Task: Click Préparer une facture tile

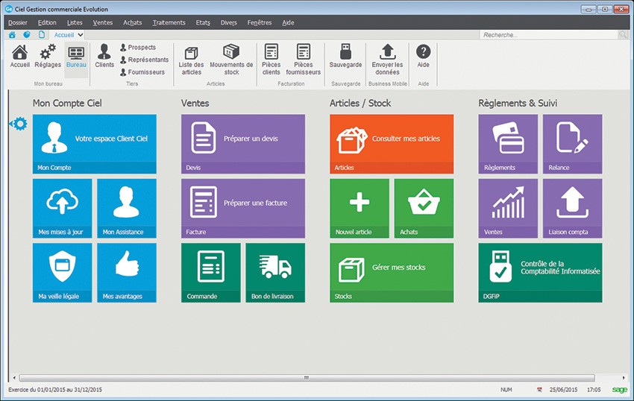Action: (x=243, y=207)
